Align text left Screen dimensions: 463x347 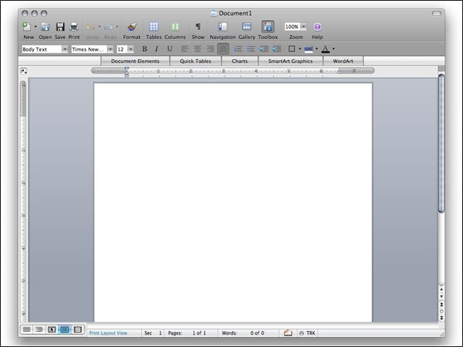pos(185,49)
